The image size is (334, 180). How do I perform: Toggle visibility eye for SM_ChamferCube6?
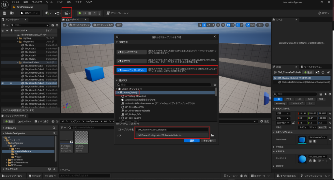click(3, 83)
